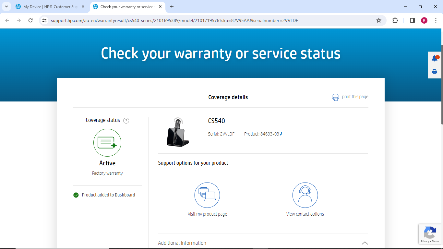This screenshot has height=249, width=443.
Task: Open the browser Extensions puzzle icon
Action: 395,20
